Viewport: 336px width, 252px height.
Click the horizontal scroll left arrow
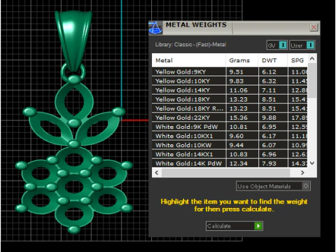pyautogui.click(x=157, y=173)
